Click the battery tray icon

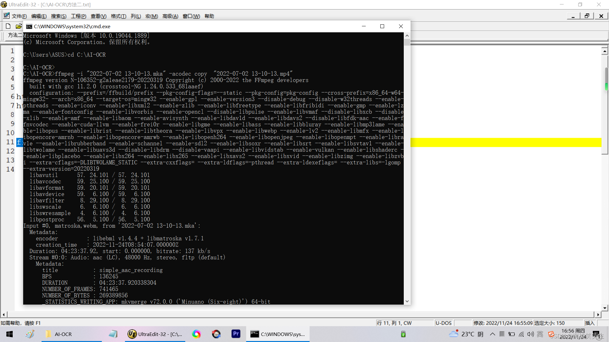click(x=512, y=334)
